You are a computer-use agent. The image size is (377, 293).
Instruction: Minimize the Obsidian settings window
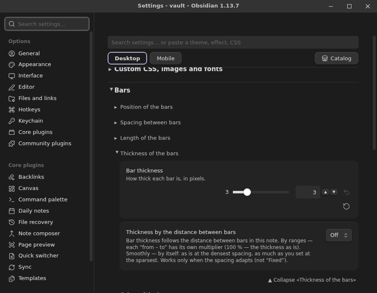point(331,6)
